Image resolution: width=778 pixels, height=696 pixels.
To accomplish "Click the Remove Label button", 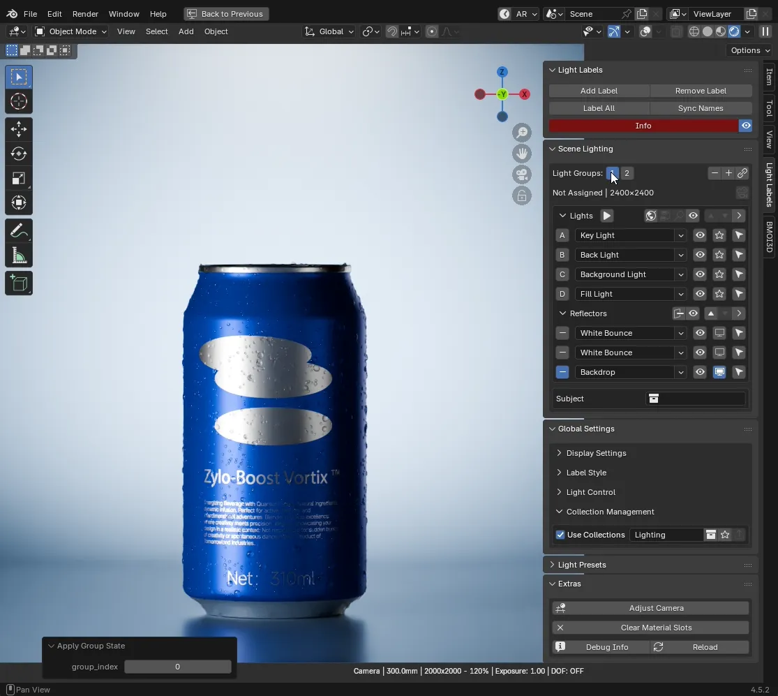I will click(701, 91).
